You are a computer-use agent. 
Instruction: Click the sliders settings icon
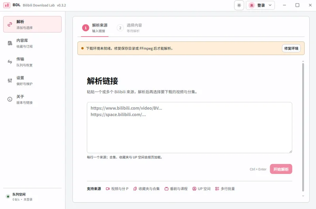(9, 81)
